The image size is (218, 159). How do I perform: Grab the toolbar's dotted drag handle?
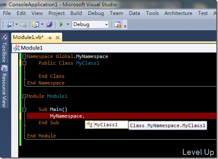pyautogui.click(x=3, y=24)
